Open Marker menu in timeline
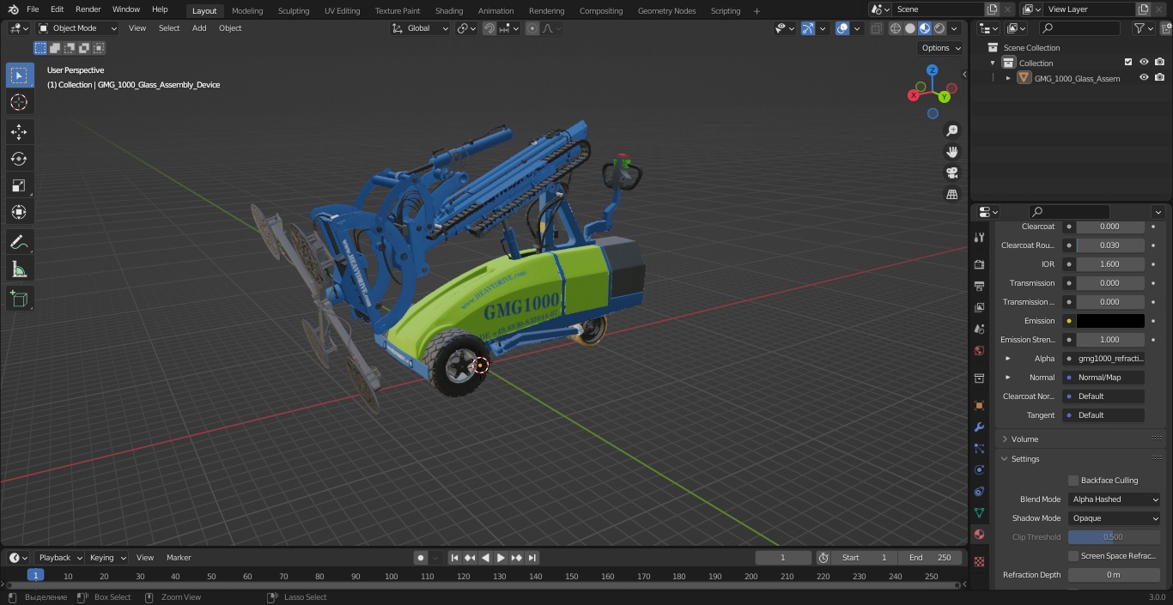The image size is (1173, 605). 179,558
